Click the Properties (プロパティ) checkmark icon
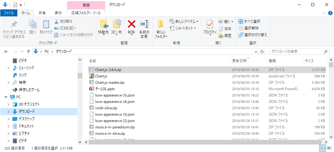 click(210, 24)
